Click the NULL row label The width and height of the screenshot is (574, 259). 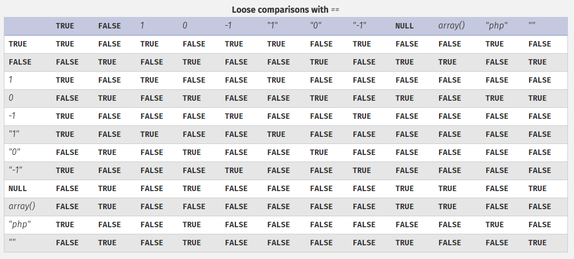(18, 188)
